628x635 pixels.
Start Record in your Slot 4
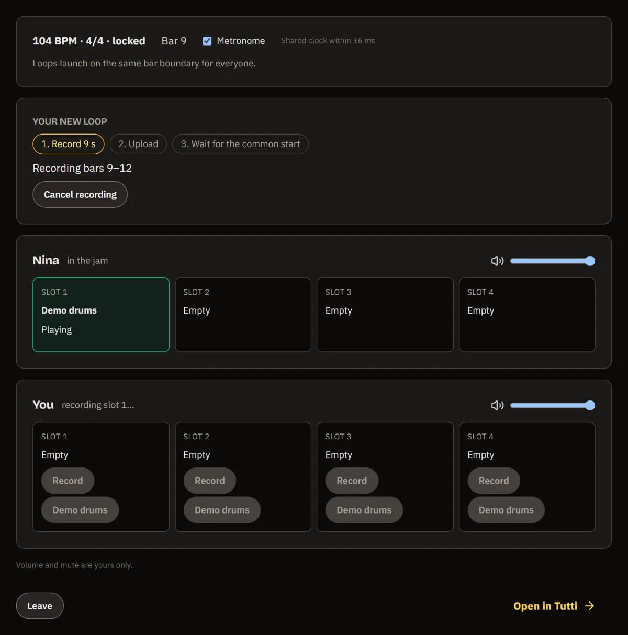click(x=494, y=481)
